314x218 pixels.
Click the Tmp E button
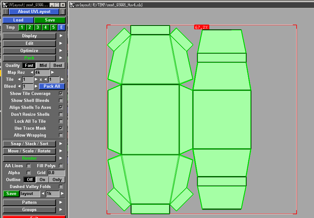[61, 27]
